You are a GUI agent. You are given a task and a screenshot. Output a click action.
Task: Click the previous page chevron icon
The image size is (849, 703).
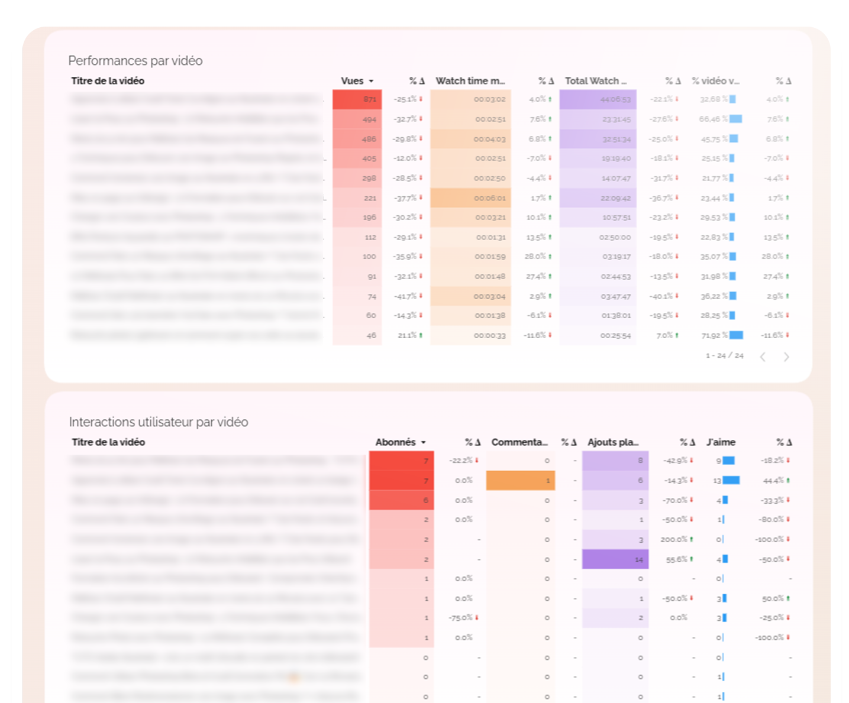click(763, 357)
